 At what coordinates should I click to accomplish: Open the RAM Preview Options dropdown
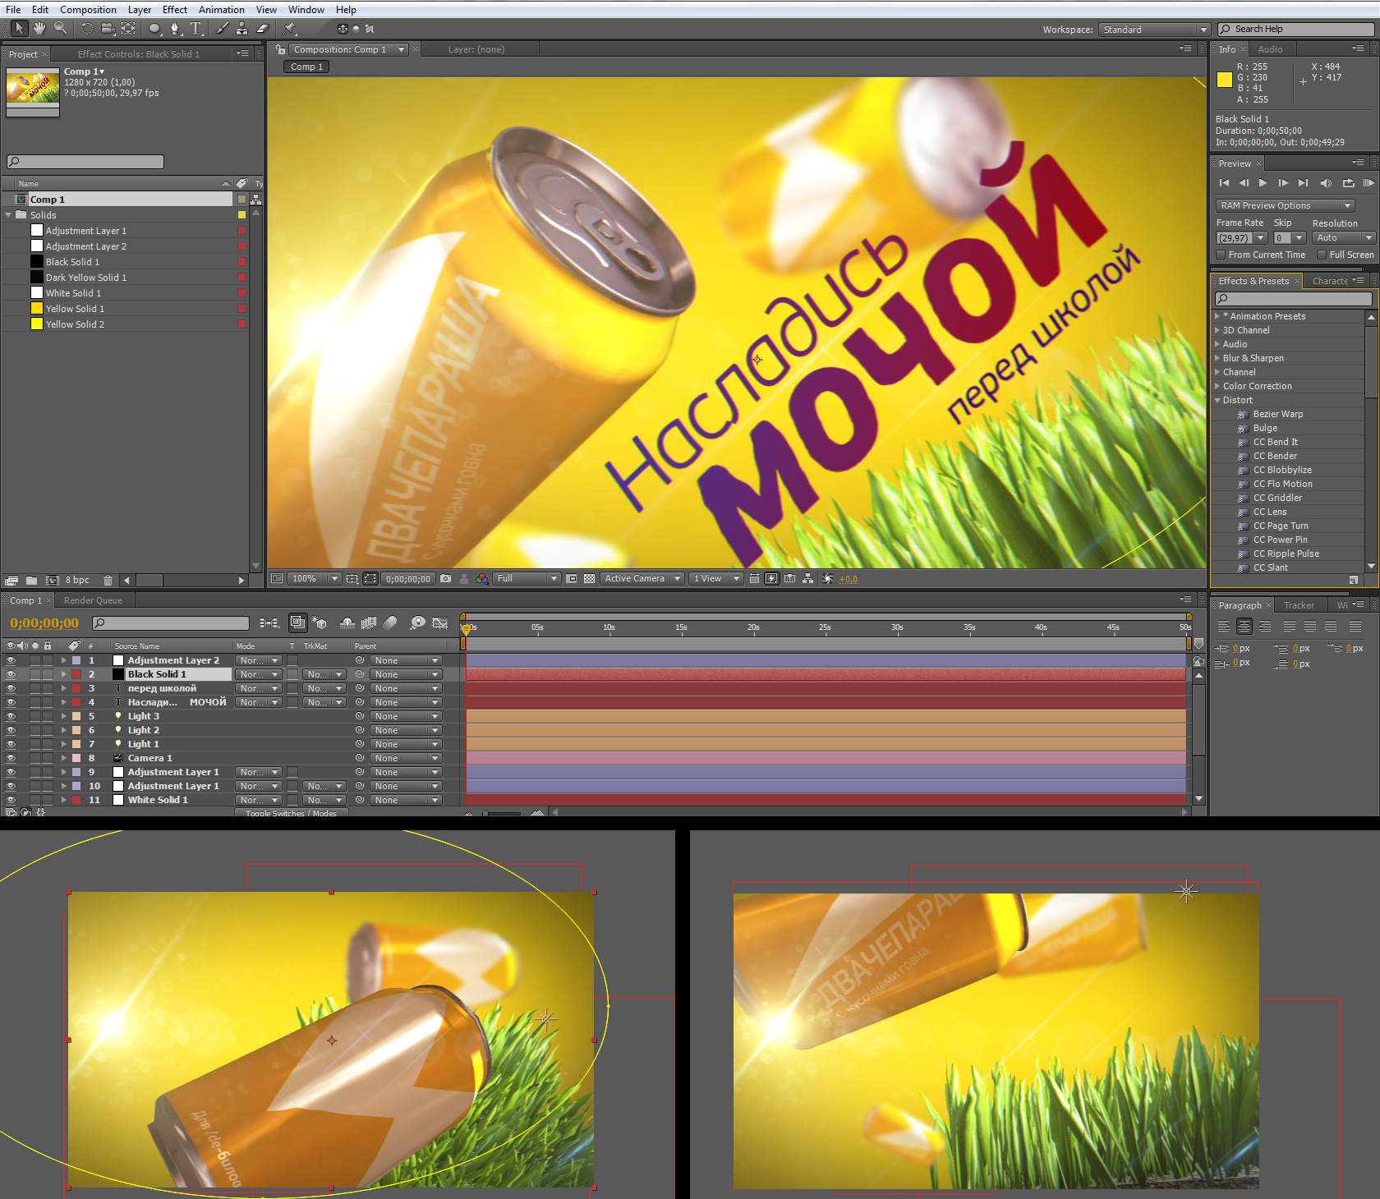[x=1285, y=205]
